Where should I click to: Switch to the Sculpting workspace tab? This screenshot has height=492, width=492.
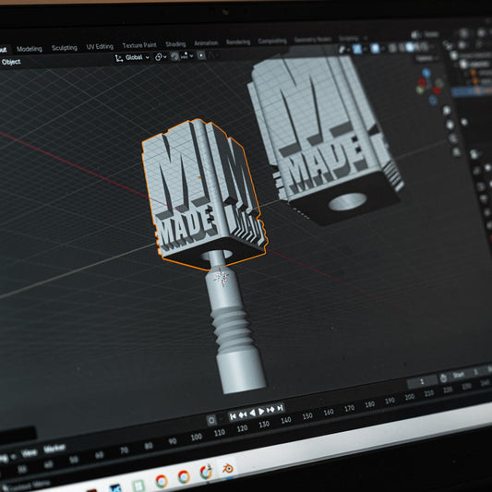[65, 48]
